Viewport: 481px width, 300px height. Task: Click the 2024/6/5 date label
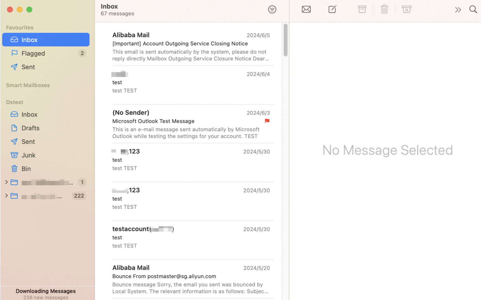pos(258,35)
